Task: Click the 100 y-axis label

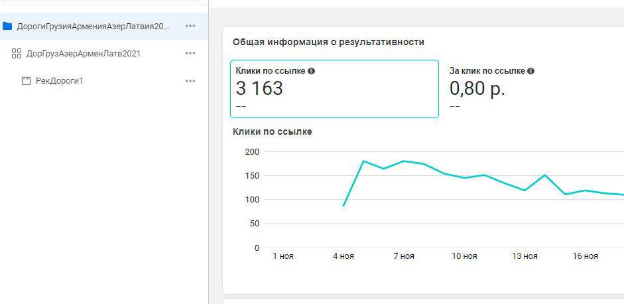Action: click(x=252, y=200)
